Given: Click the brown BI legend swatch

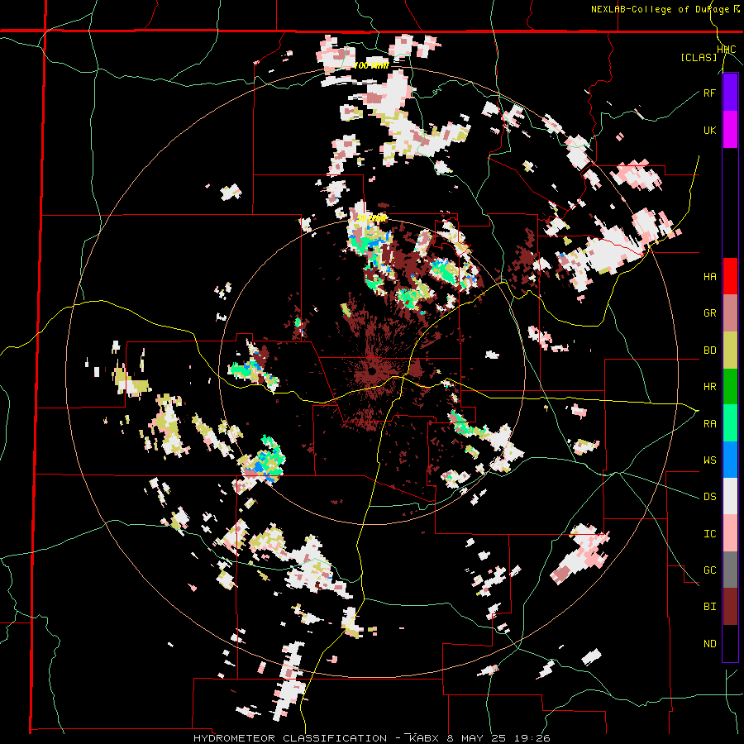Looking at the screenshot, I should click(x=730, y=607).
